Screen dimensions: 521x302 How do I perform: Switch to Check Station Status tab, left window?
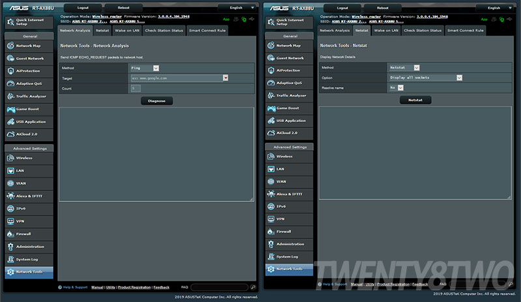(164, 31)
